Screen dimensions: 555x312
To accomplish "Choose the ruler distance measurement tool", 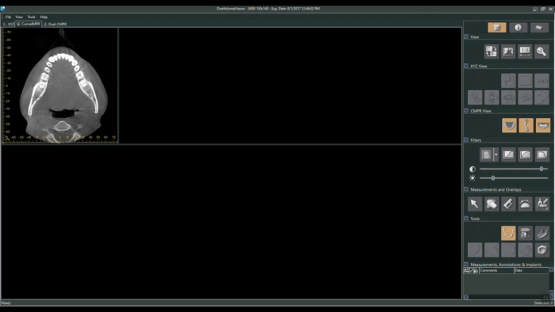I will [508, 204].
